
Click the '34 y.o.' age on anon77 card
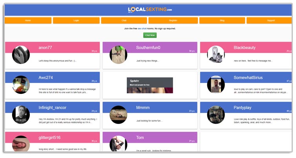pyautogui.click(x=94, y=51)
